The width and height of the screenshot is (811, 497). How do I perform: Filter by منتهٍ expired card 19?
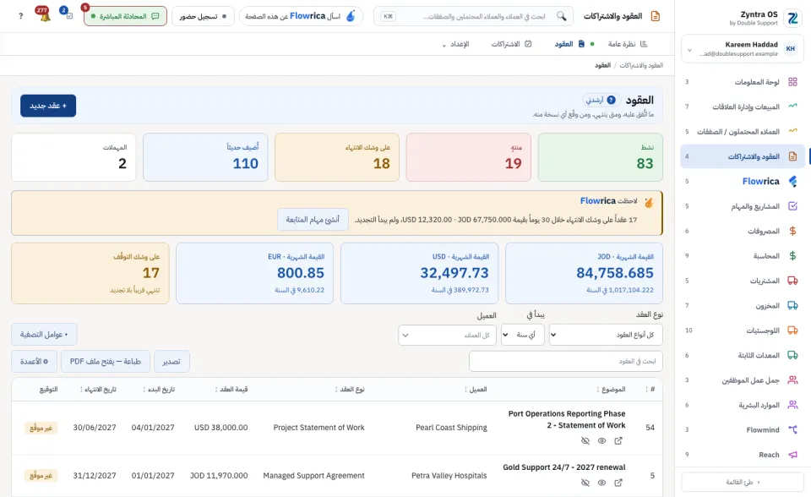coord(469,157)
